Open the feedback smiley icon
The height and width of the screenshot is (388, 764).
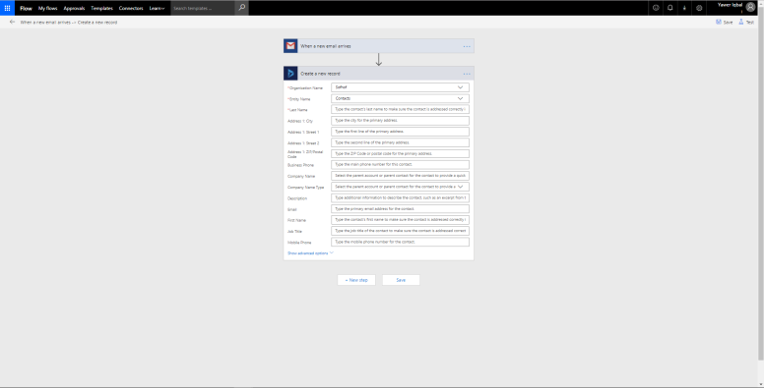point(656,8)
